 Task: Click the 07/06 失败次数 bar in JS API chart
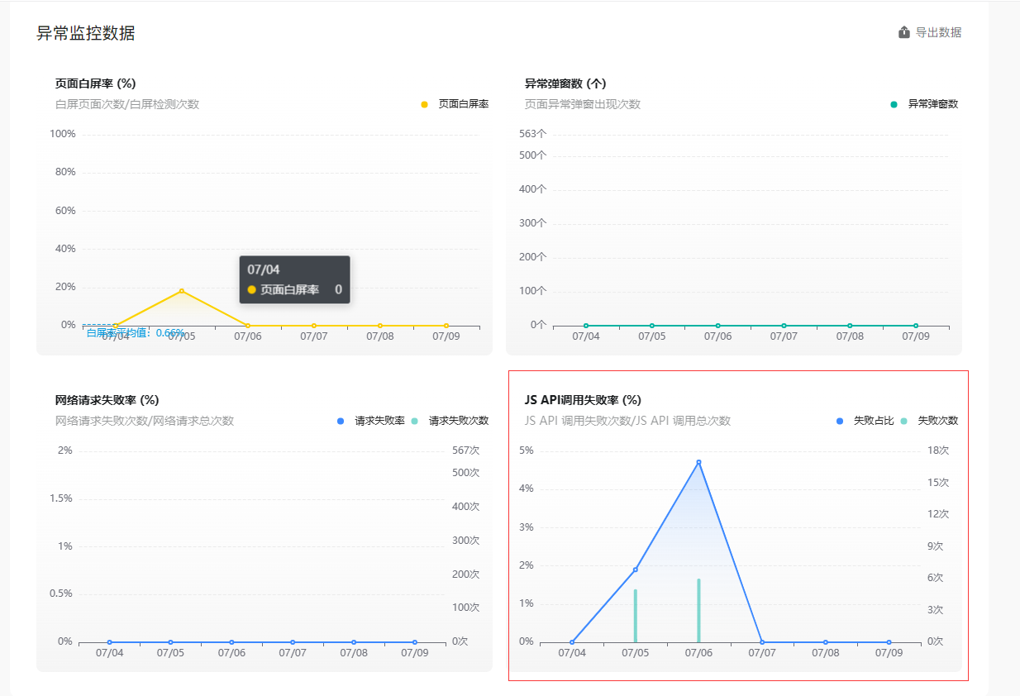[698, 611]
